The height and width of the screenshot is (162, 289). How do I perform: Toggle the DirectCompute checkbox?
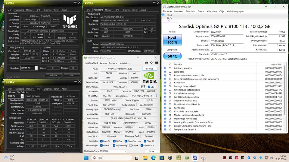pos(126,141)
